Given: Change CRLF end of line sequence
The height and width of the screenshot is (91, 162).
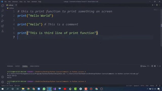Looking at the screenshot, I should coord(147,86).
